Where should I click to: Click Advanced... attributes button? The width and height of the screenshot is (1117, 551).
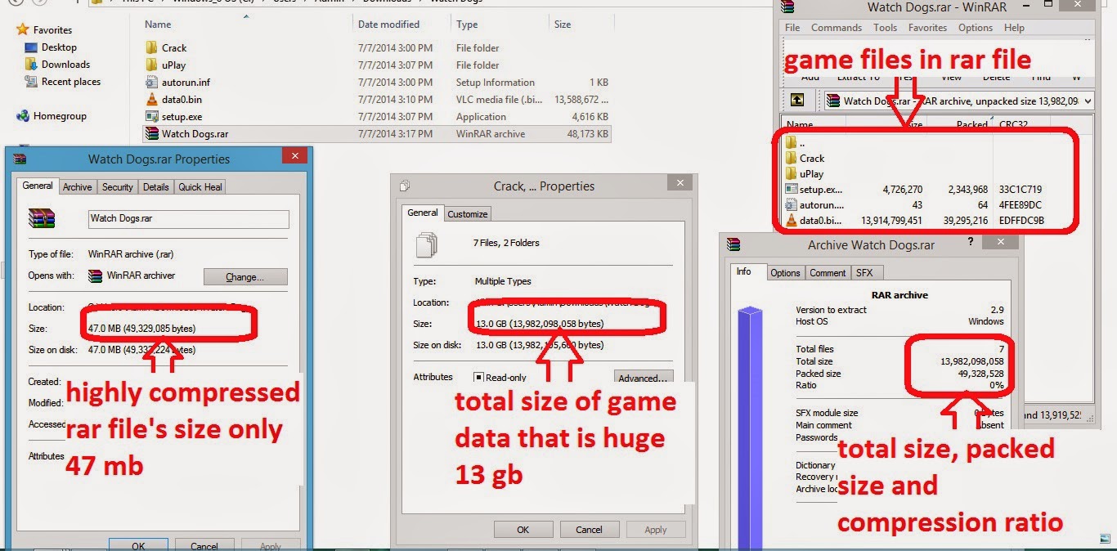(644, 379)
